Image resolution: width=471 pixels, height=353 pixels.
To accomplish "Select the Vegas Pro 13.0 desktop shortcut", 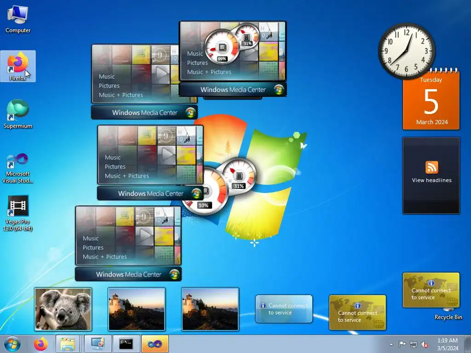I will click(18, 213).
